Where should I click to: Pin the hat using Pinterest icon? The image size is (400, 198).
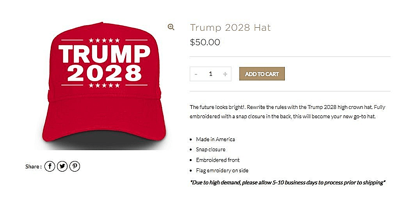(x=75, y=166)
